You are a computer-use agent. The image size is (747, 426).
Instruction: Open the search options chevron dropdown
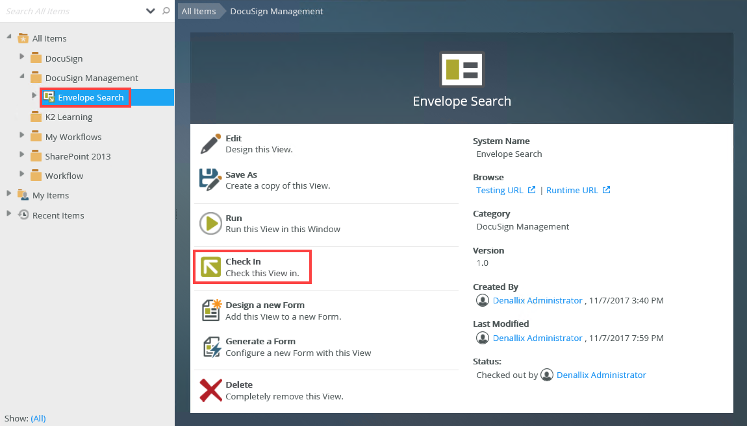point(151,11)
